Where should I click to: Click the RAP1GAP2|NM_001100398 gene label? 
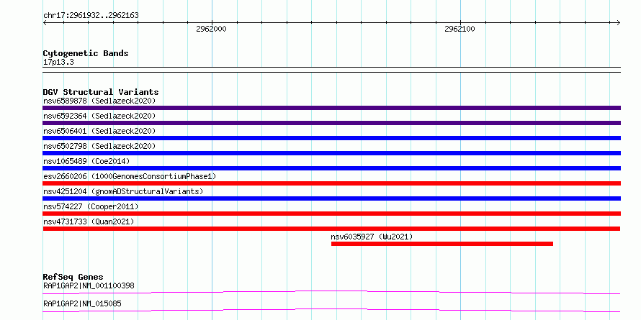(89, 285)
